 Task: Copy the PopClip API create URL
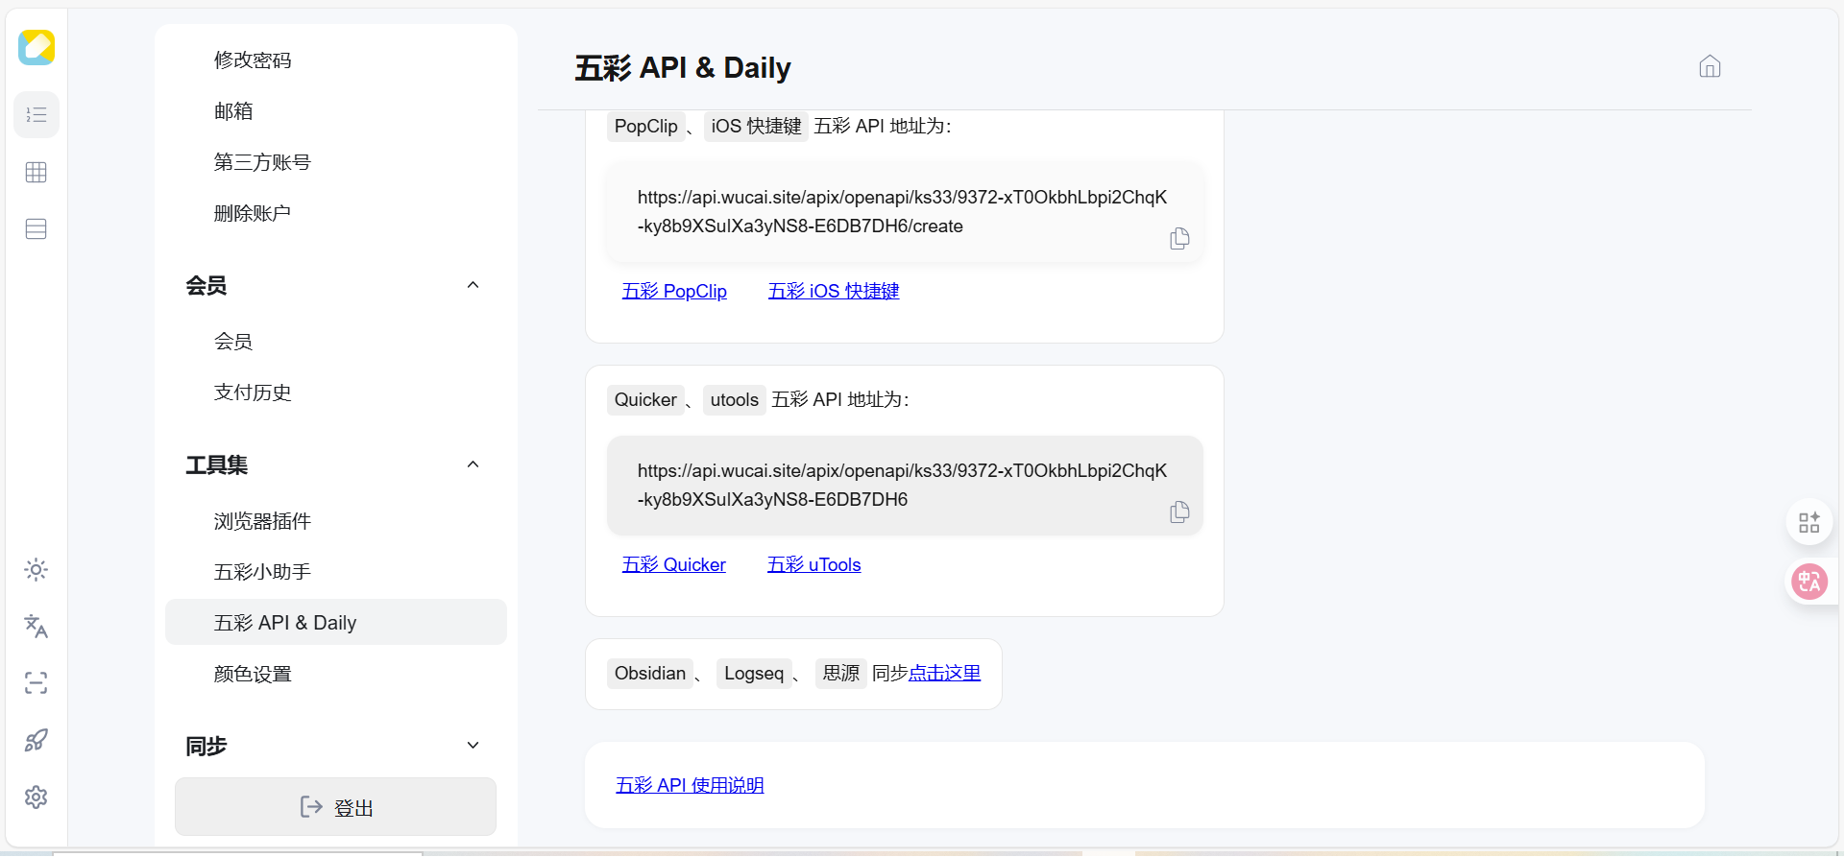pyautogui.click(x=1179, y=239)
